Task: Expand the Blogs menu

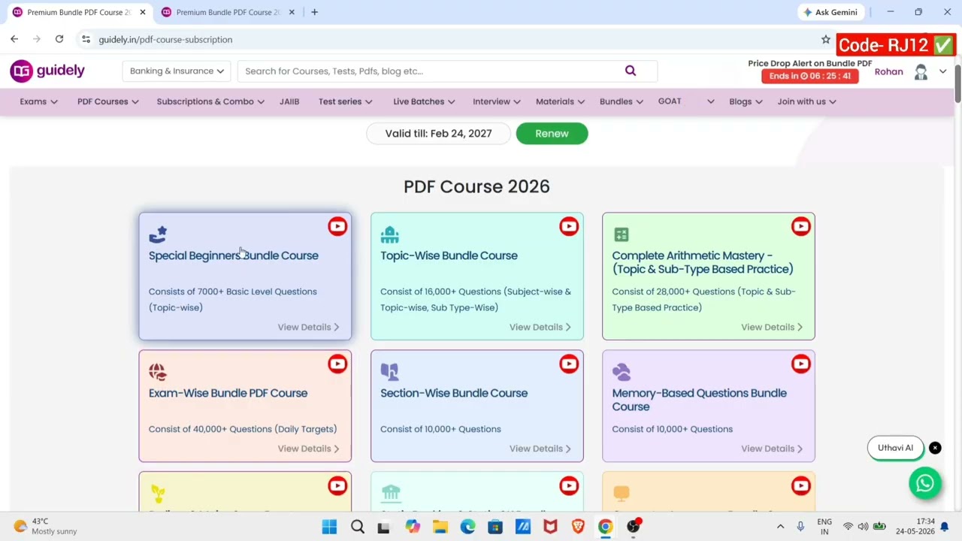Action: (x=746, y=101)
